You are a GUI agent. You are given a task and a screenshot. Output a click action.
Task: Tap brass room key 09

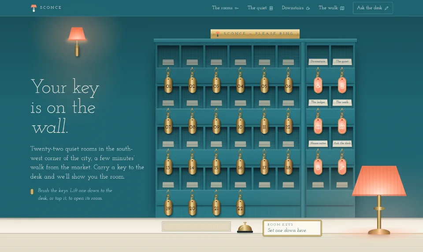pos(216,126)
